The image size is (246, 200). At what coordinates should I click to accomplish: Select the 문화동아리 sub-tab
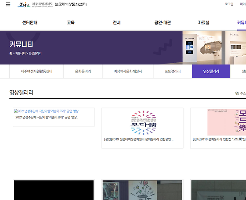83,71
